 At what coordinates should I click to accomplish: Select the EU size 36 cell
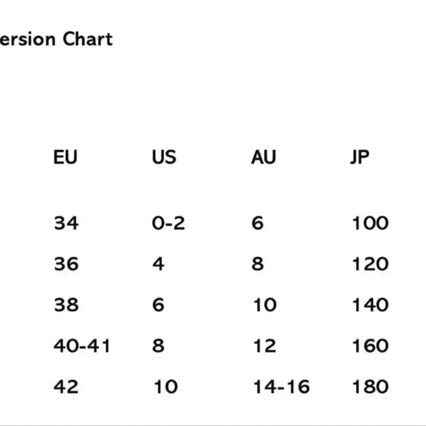coord(66,264)
